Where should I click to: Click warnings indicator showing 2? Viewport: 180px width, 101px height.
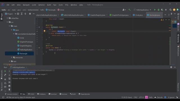[x=162, y=20]
